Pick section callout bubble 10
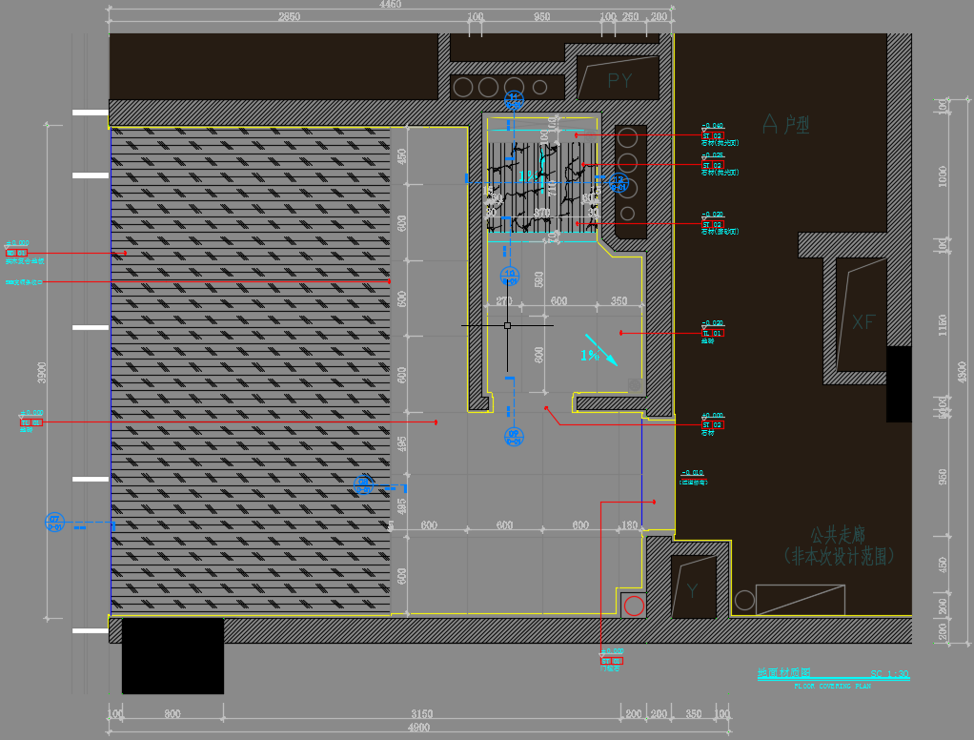The width and height of the screenshot is (974, 740). click(510, 277)
